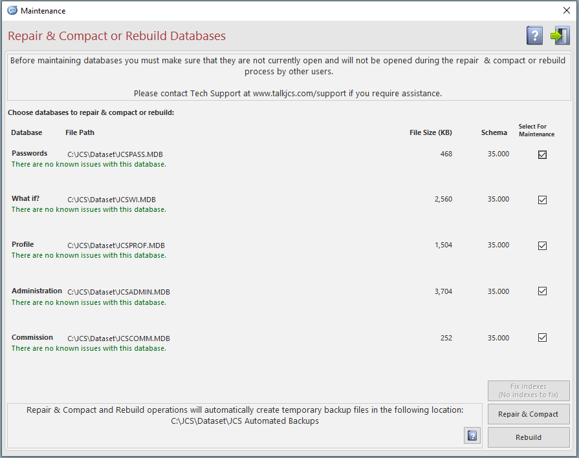Click the JCS app icon in title bar
The width and height of the screenshot is (579, 458).
tap(12, 10)
